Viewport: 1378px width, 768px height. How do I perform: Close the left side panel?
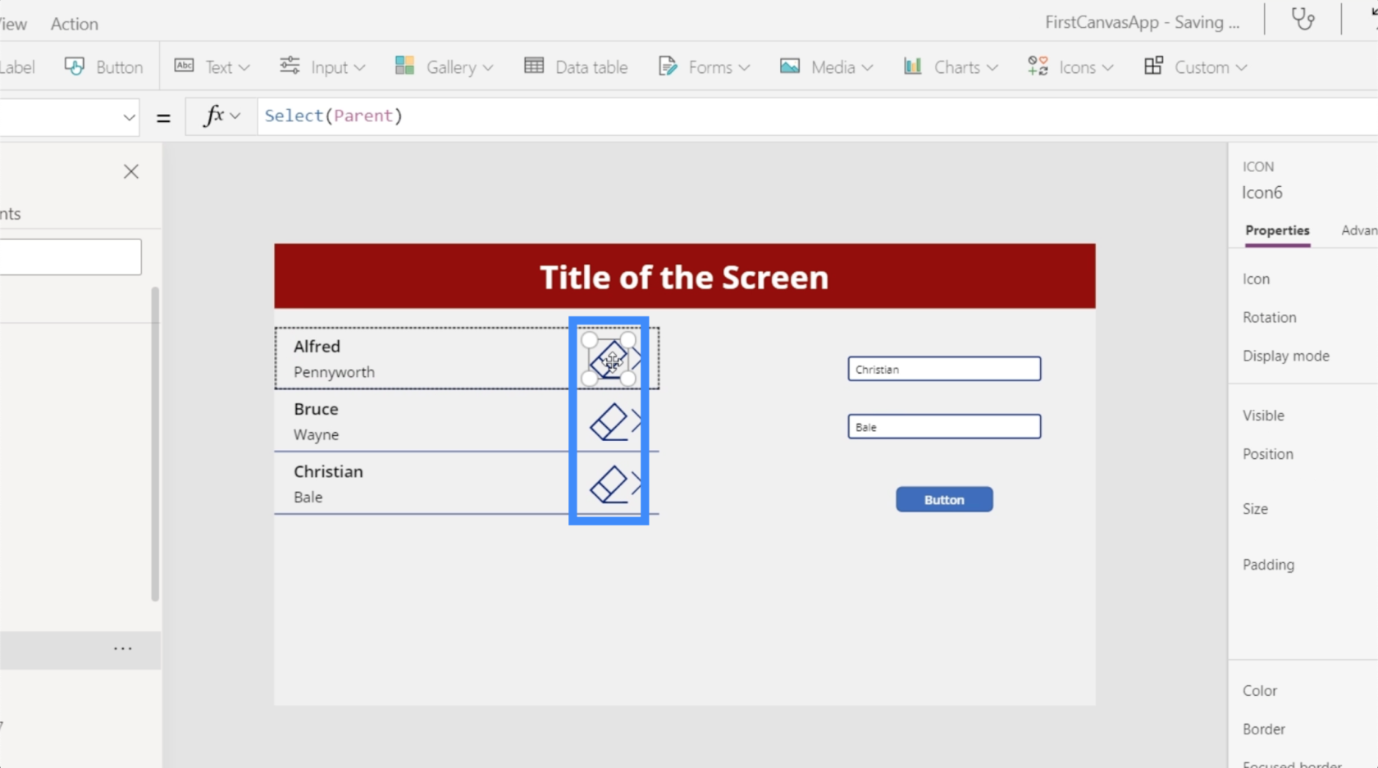(x=131, y=171)
